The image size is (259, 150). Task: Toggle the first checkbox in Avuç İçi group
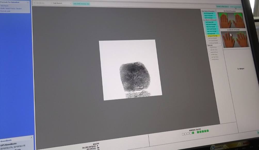click(209, 48)
